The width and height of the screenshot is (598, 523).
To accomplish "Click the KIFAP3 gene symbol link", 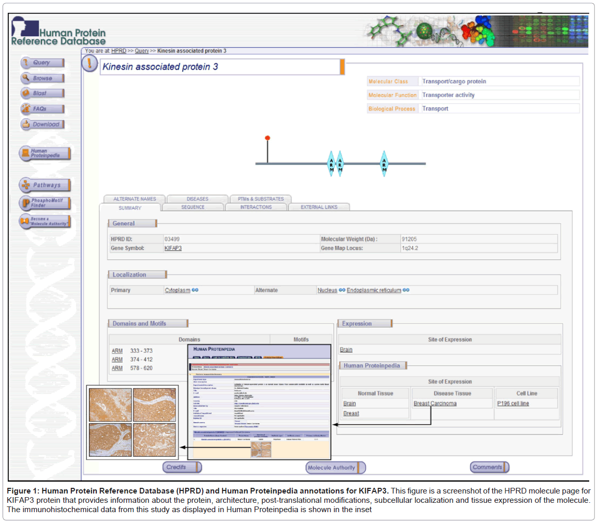I will pos(173,248).
